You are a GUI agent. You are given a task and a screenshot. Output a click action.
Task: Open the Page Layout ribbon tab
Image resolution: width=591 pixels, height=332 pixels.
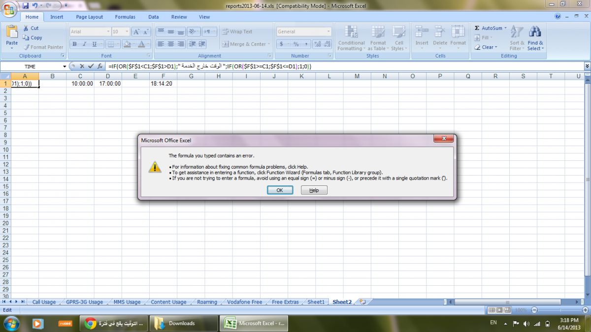pyautogui.click(x=89, y=17)
